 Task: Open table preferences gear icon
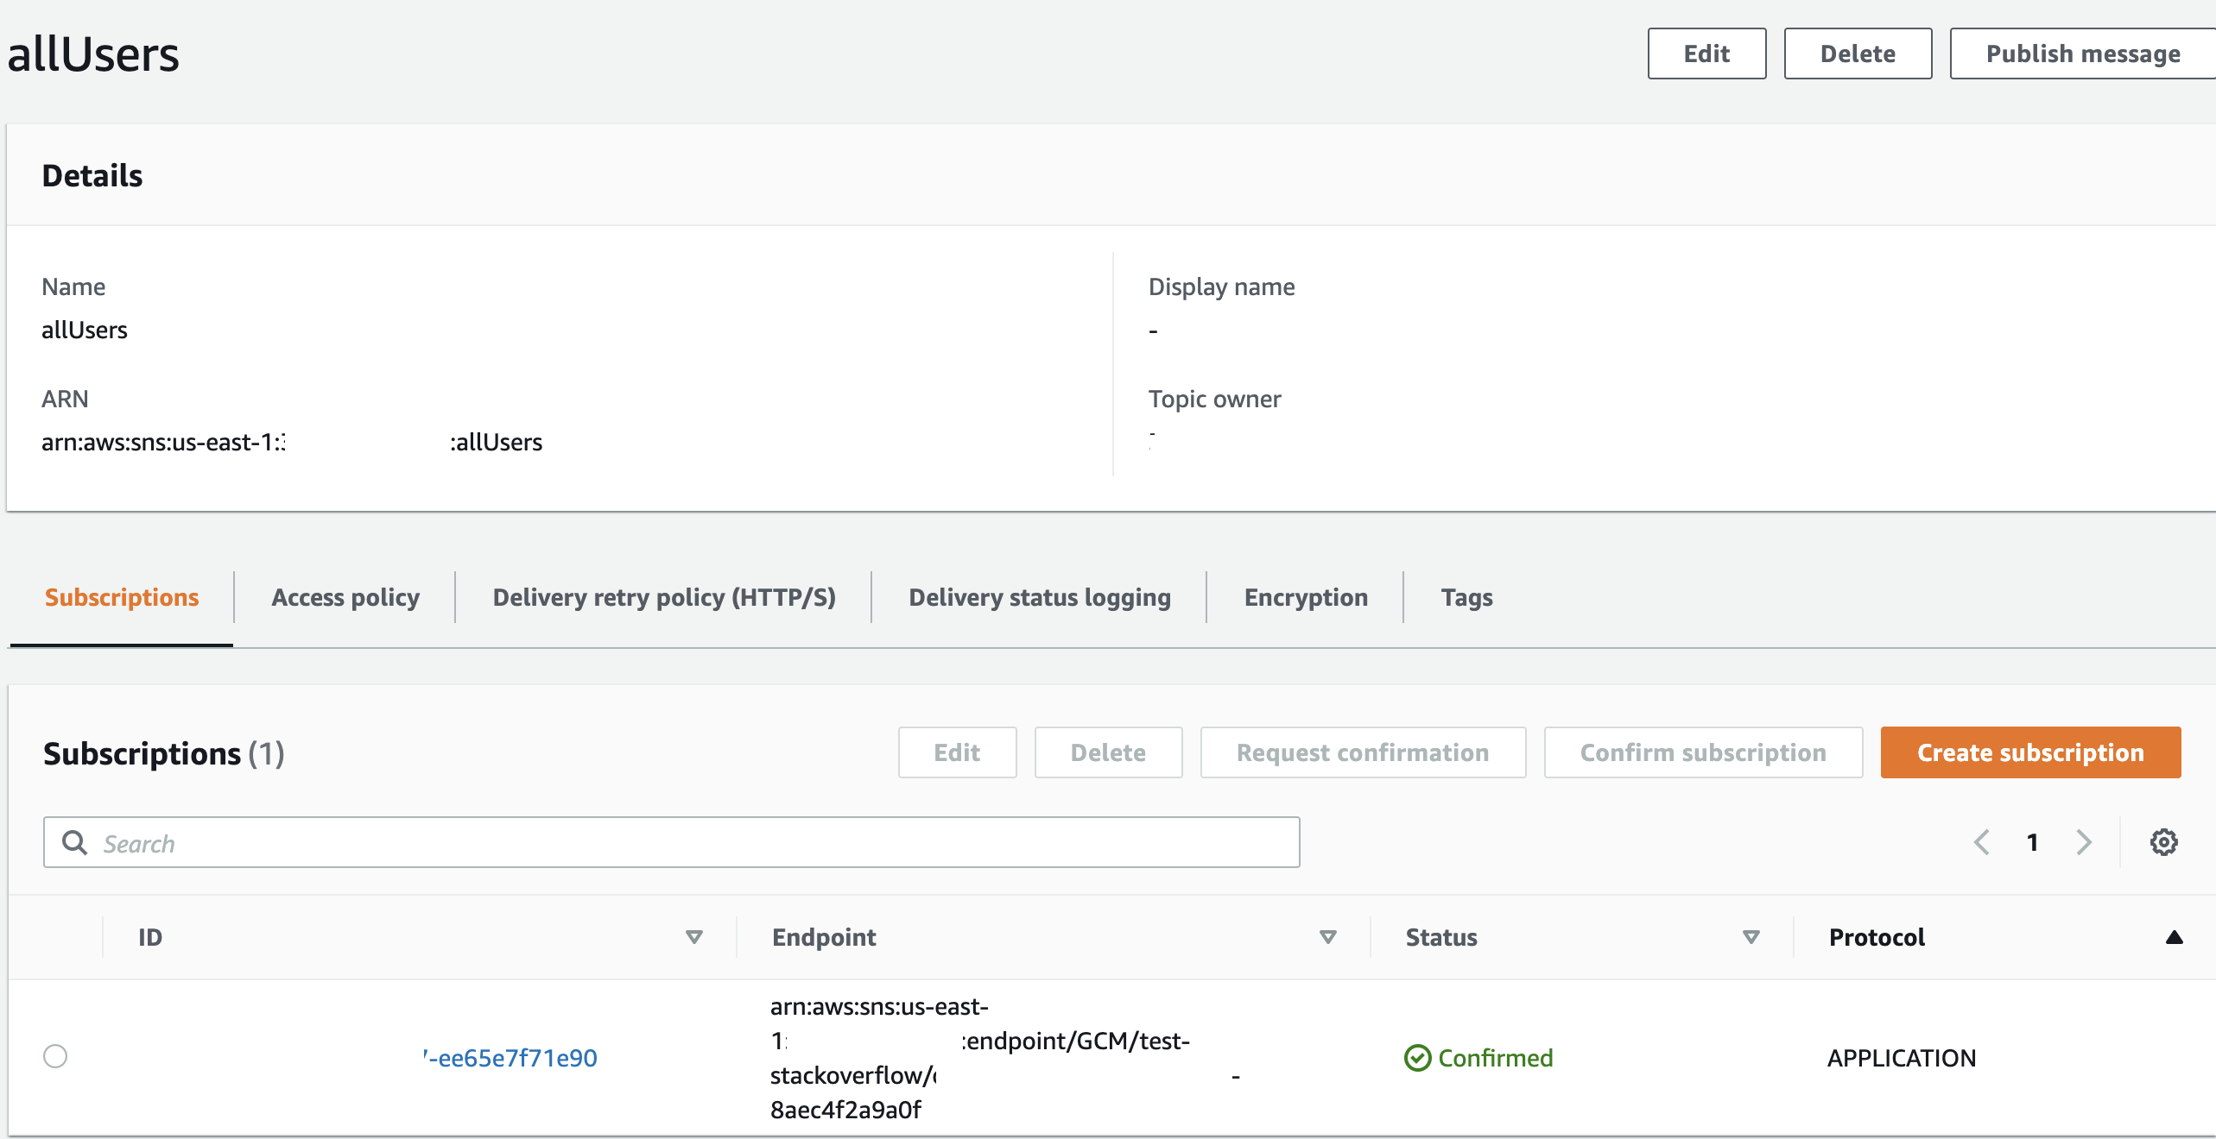tap(2163, 842)
